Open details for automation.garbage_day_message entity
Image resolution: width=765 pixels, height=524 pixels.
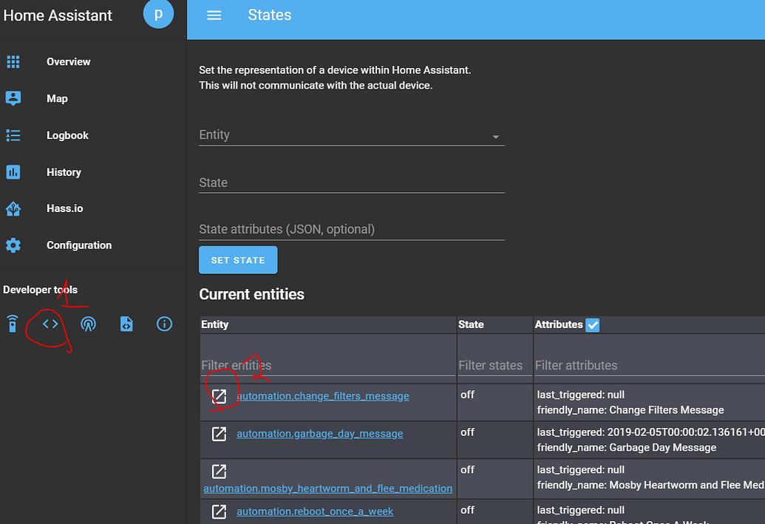click(319, 433)
